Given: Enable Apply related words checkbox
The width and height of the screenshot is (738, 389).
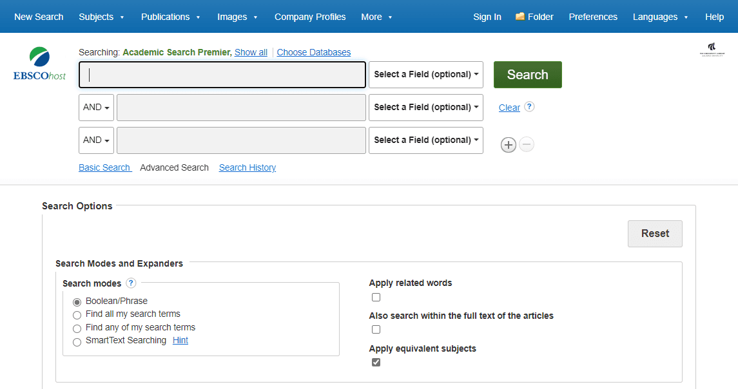Looking at the screenshot, I should pos(376,297).
